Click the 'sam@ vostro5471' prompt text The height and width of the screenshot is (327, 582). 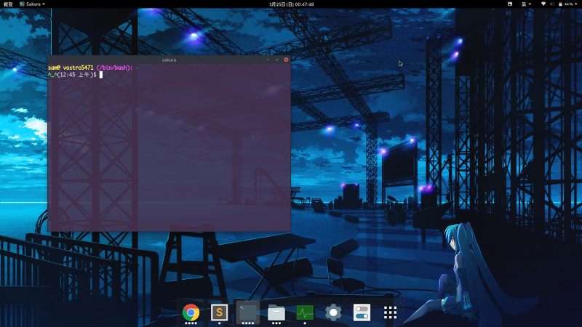[x=71, y=68]
